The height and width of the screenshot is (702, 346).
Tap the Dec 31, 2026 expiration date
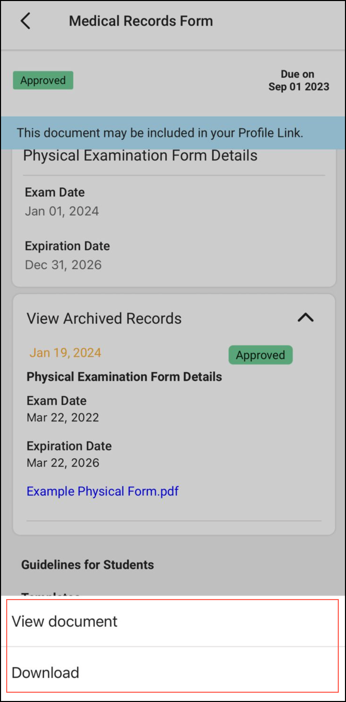point(63,265)
